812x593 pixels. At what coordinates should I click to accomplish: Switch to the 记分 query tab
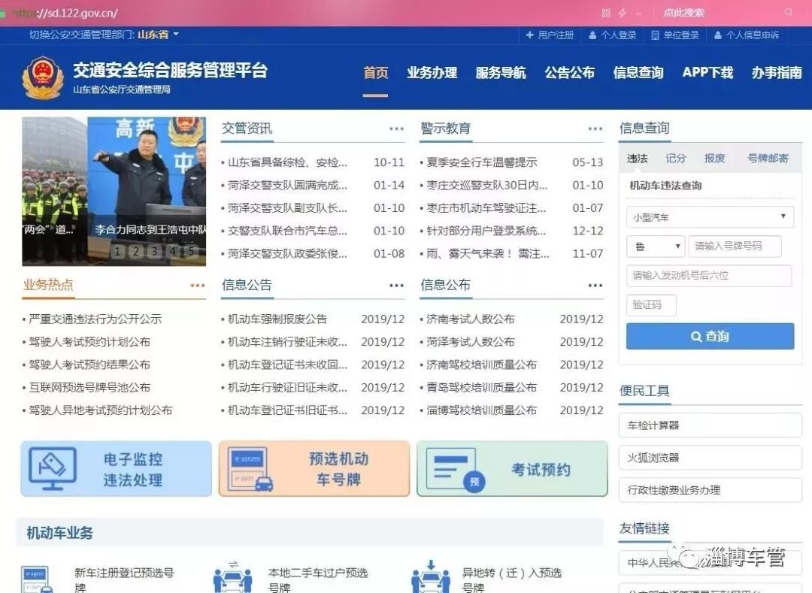(675, 159)
